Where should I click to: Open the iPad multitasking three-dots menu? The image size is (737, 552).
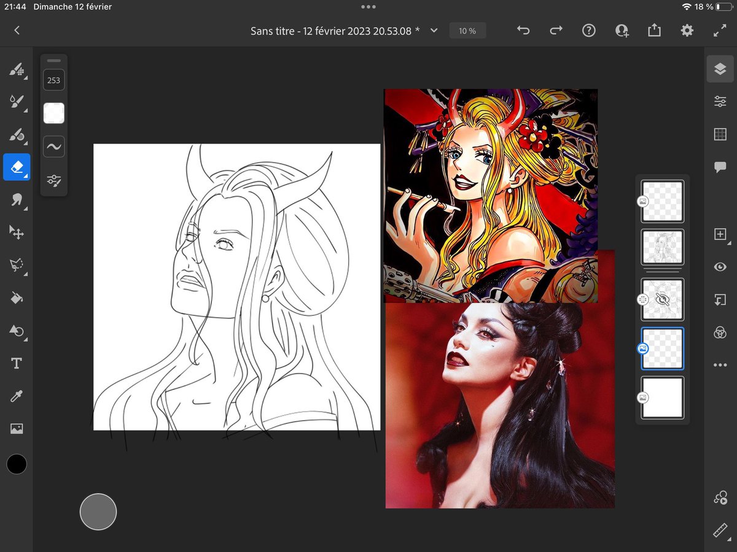[368, 7]
